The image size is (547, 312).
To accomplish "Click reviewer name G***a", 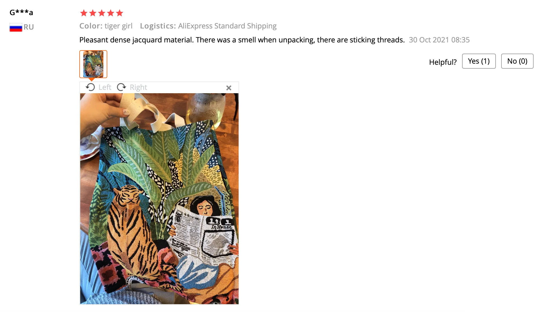I will click(21, 12).
